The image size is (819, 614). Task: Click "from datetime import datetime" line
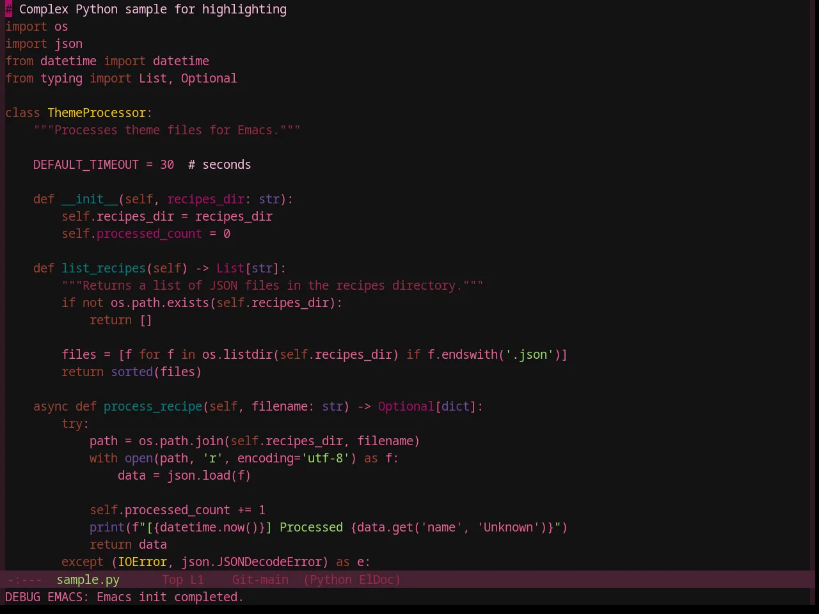(x=107, y=61)
